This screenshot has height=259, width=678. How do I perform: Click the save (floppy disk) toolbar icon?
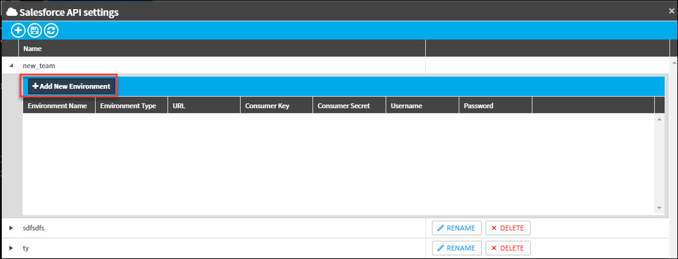(35, 30)
